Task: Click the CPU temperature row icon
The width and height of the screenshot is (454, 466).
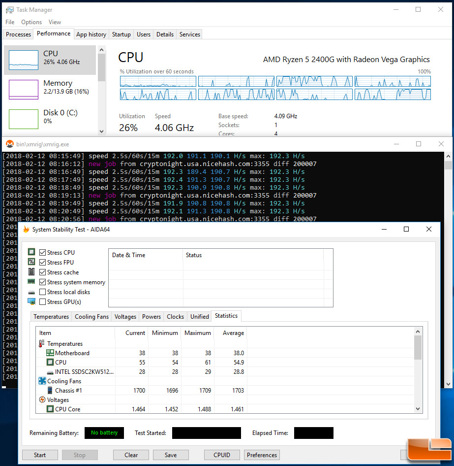Action: click(x=50, y=362)
